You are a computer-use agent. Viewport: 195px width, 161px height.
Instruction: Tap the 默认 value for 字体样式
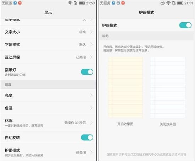[83, 45]
